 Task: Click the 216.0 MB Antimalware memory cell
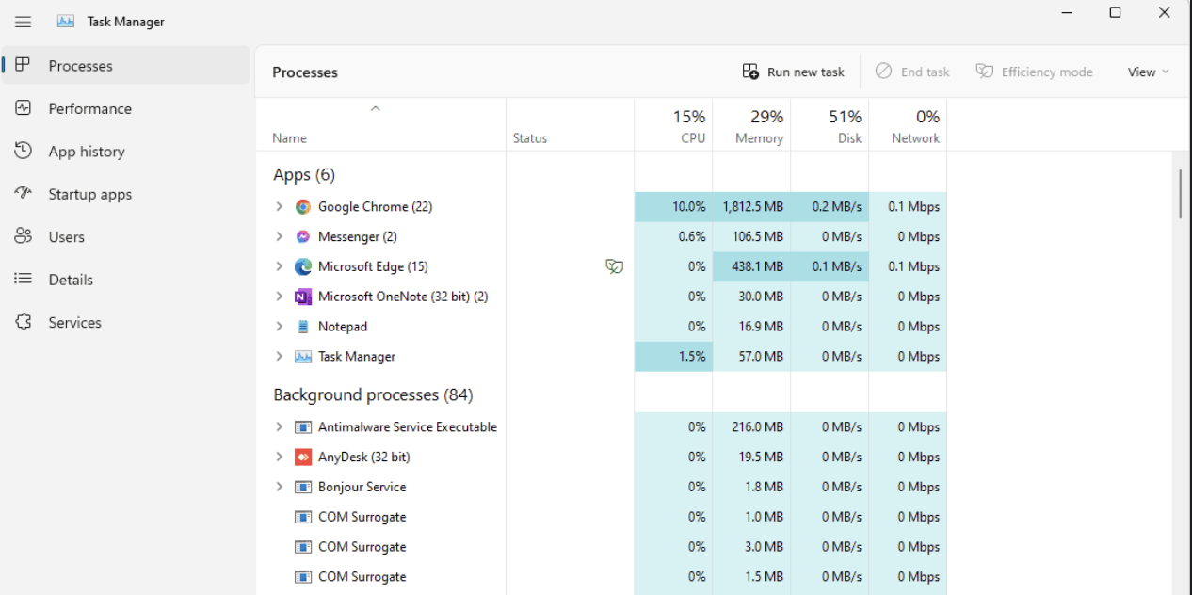tap(751, 426)
